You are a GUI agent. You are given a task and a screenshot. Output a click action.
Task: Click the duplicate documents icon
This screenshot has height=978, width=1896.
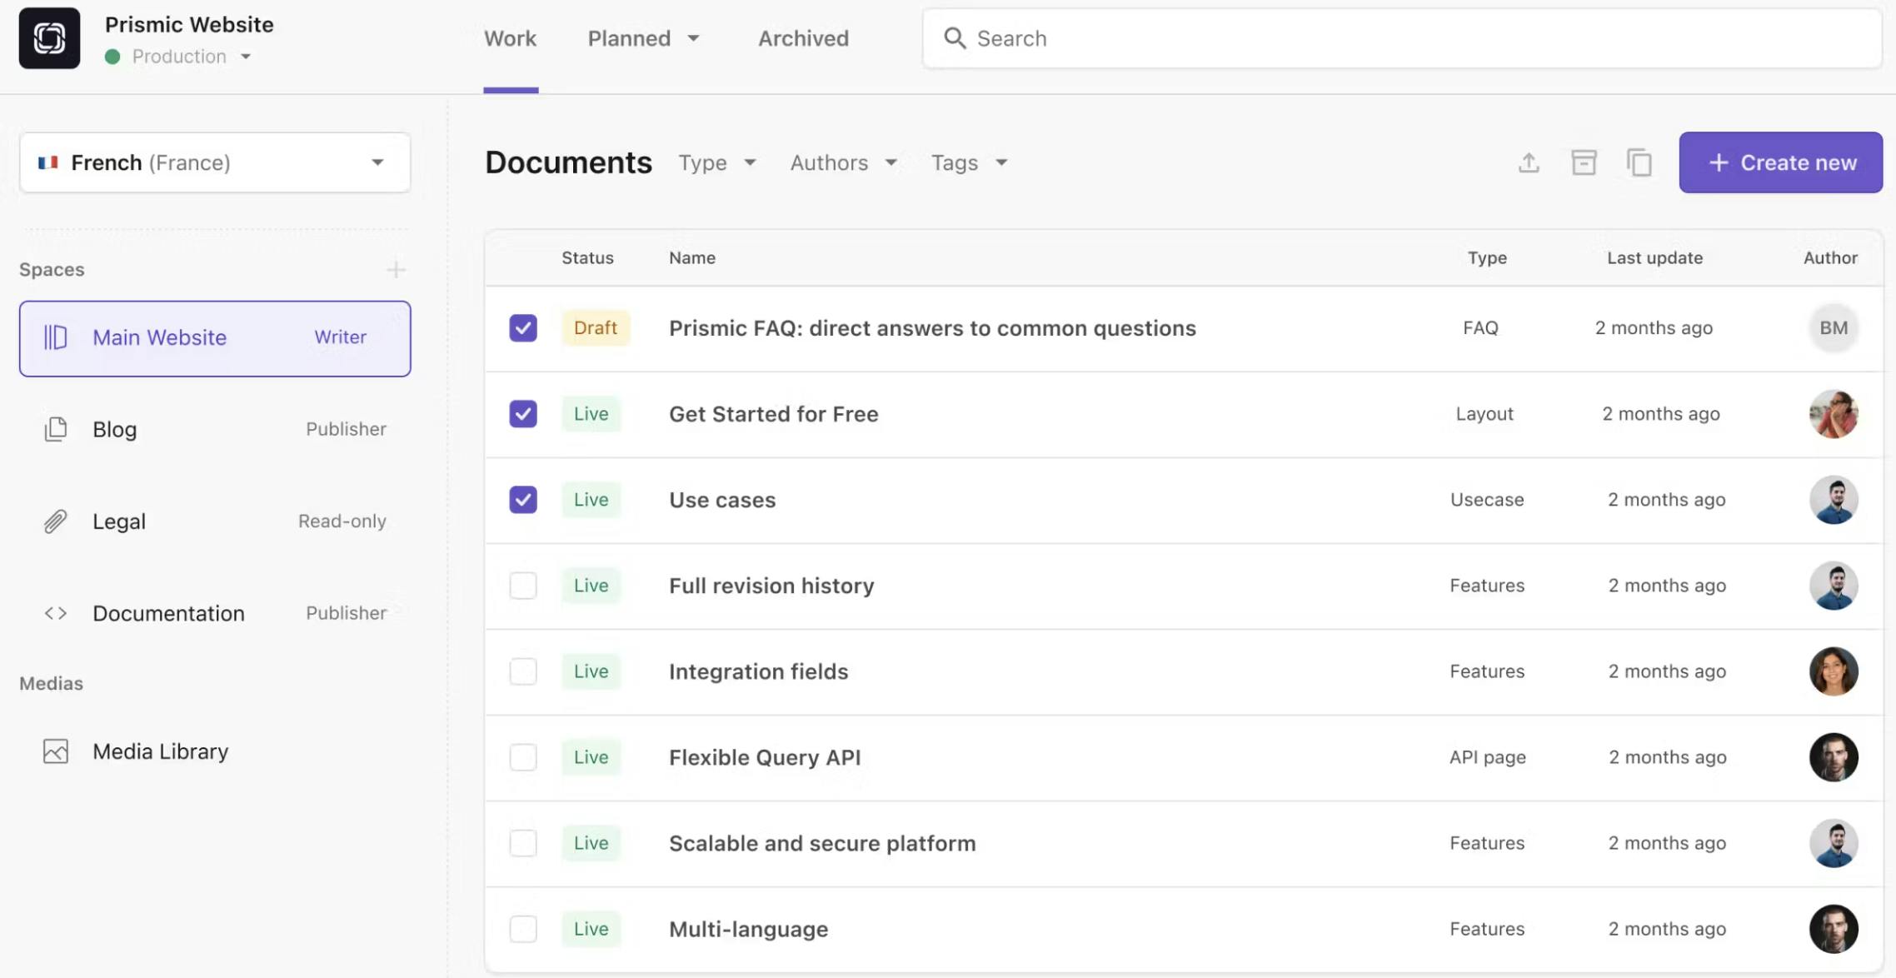(1639, 162)
